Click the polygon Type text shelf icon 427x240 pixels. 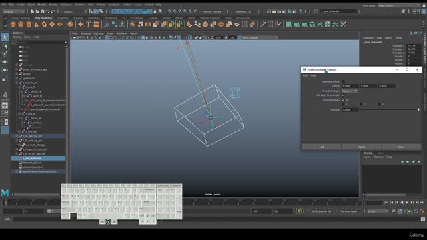[89, 25]
